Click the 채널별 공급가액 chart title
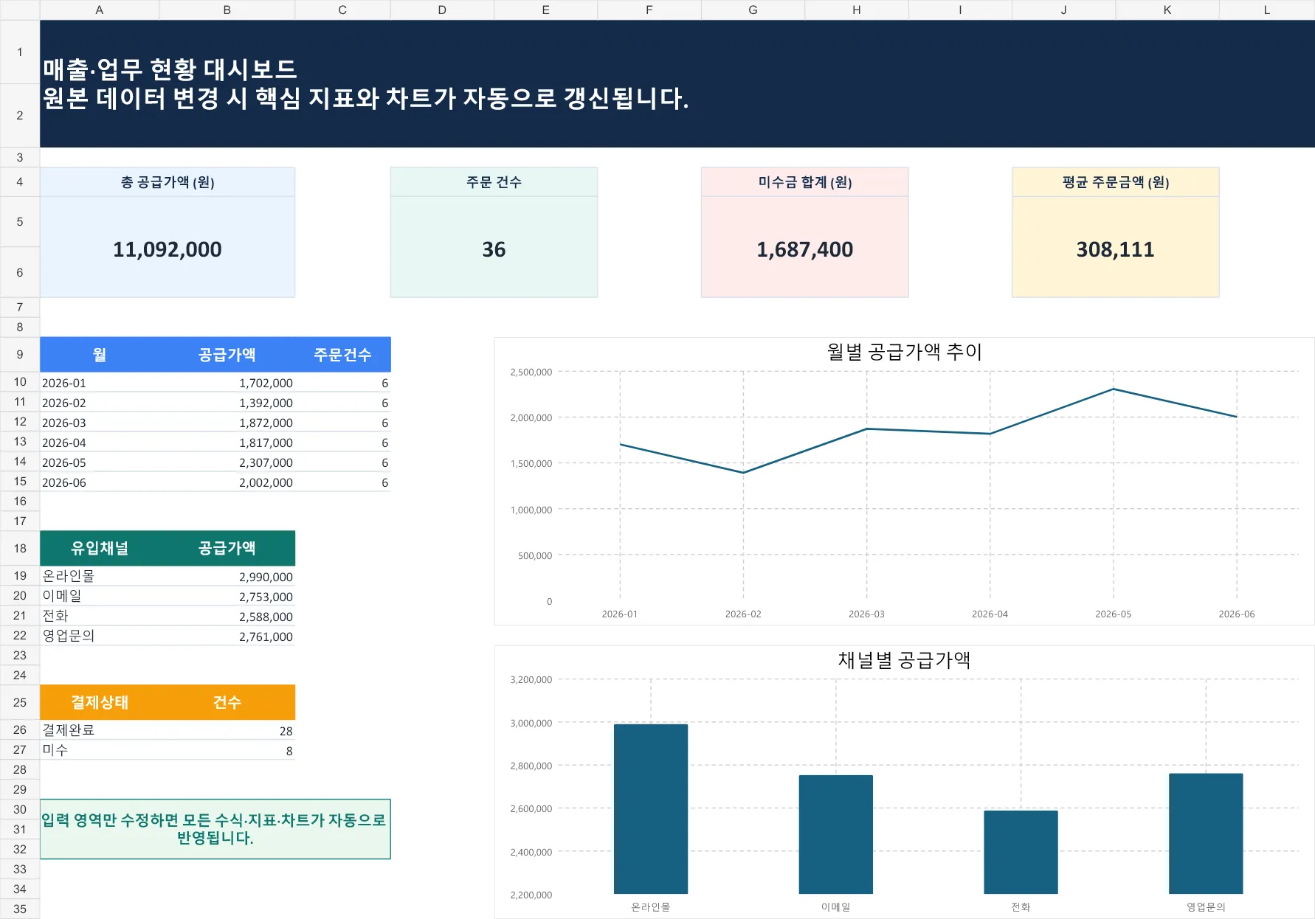The height and width of the screenshot is (919, 1315). pos(905,660)
